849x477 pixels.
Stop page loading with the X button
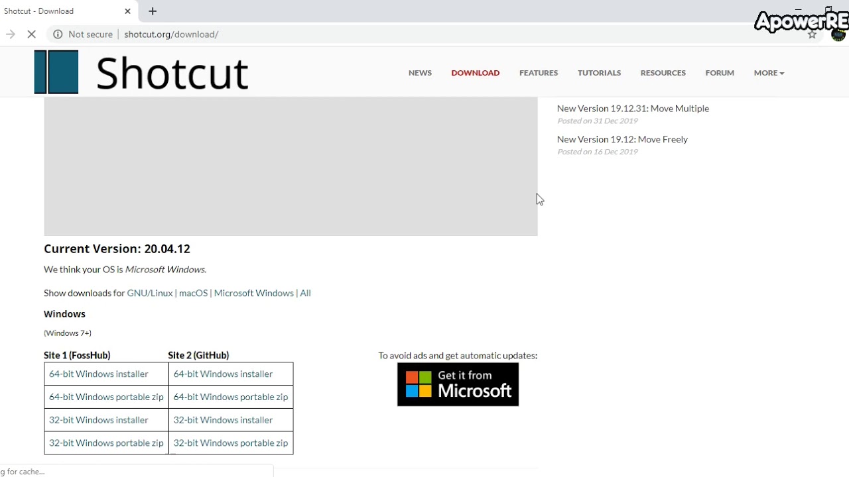31,34
